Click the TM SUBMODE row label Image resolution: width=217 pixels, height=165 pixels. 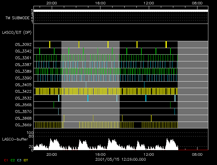pyautogui.click(x=17, y=18)
